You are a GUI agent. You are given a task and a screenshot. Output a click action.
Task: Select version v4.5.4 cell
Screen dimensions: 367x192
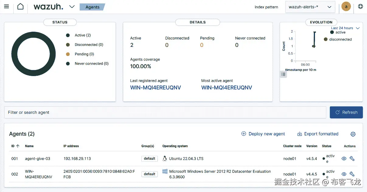312,159
